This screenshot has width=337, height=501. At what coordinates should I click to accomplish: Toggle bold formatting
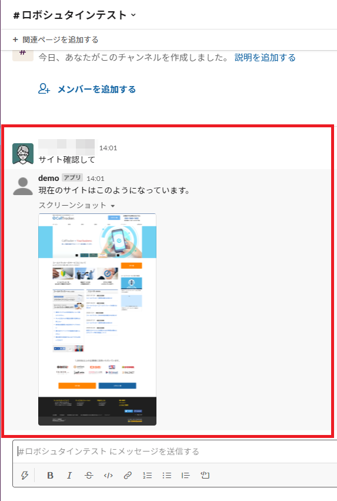click(x=50, y=475)
